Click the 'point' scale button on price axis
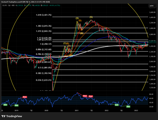The width and height of the screenshot is (158, 120). pyautogui.click(x=153, y=6)
